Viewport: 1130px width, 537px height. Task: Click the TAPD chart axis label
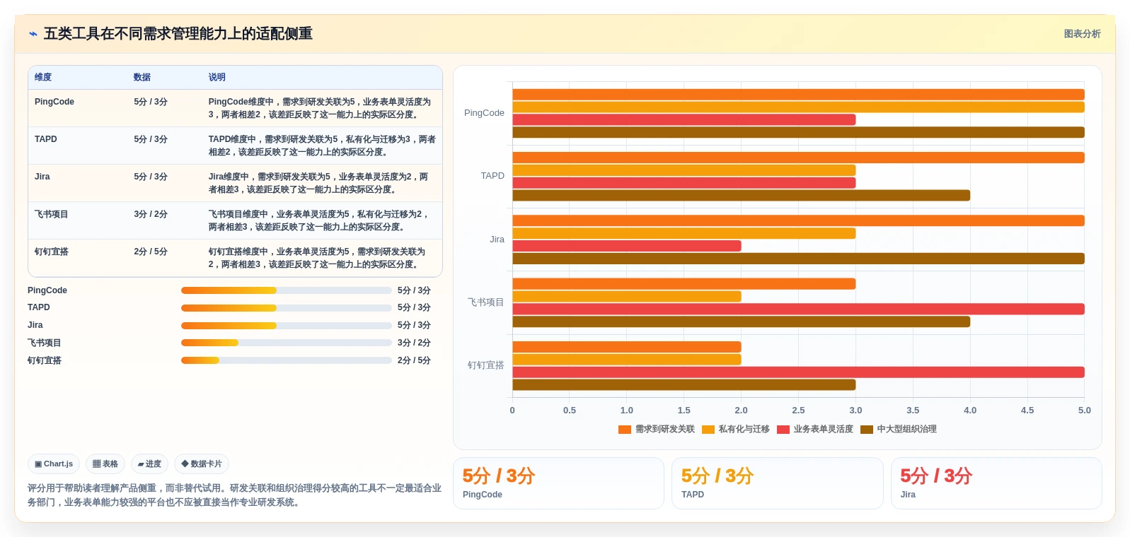pos(492,176)
